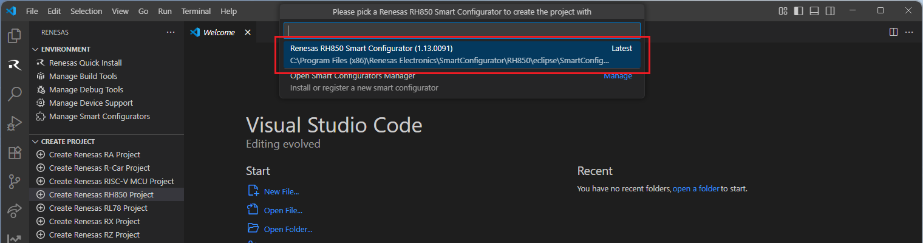This screenshot has width=923, height=243.
Task: Click the New File... link
Action: pyautogui.click(x=281, y=191)
